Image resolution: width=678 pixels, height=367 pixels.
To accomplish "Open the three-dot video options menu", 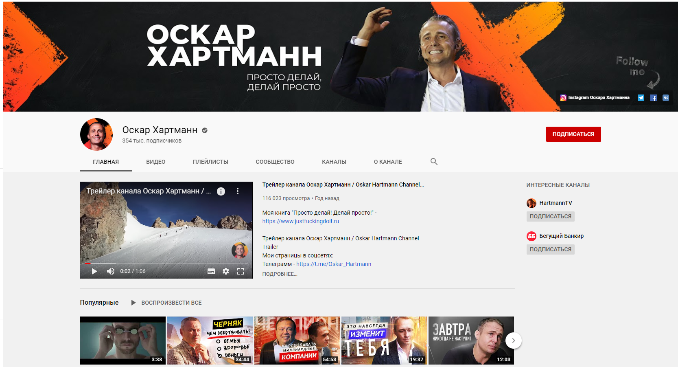I will [x=238, y=191].
